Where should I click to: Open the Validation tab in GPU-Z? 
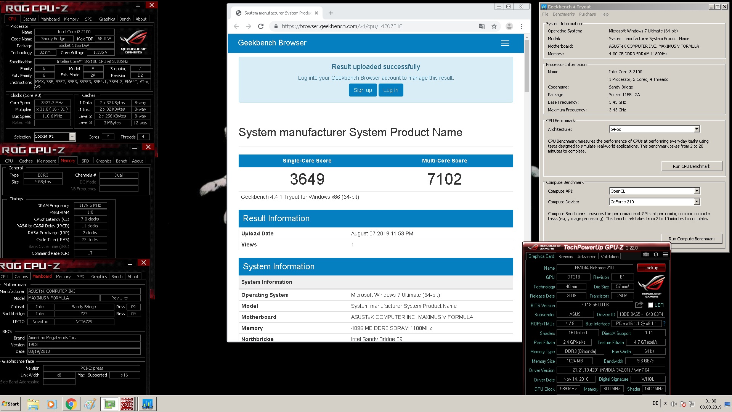610,257
